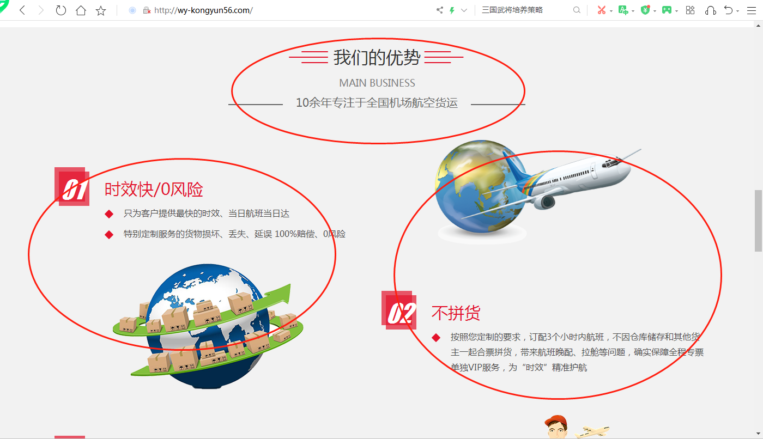The width and height of the screenshot is (763, 439).
Task: Go back to the previous page
Action: (22, 10)
